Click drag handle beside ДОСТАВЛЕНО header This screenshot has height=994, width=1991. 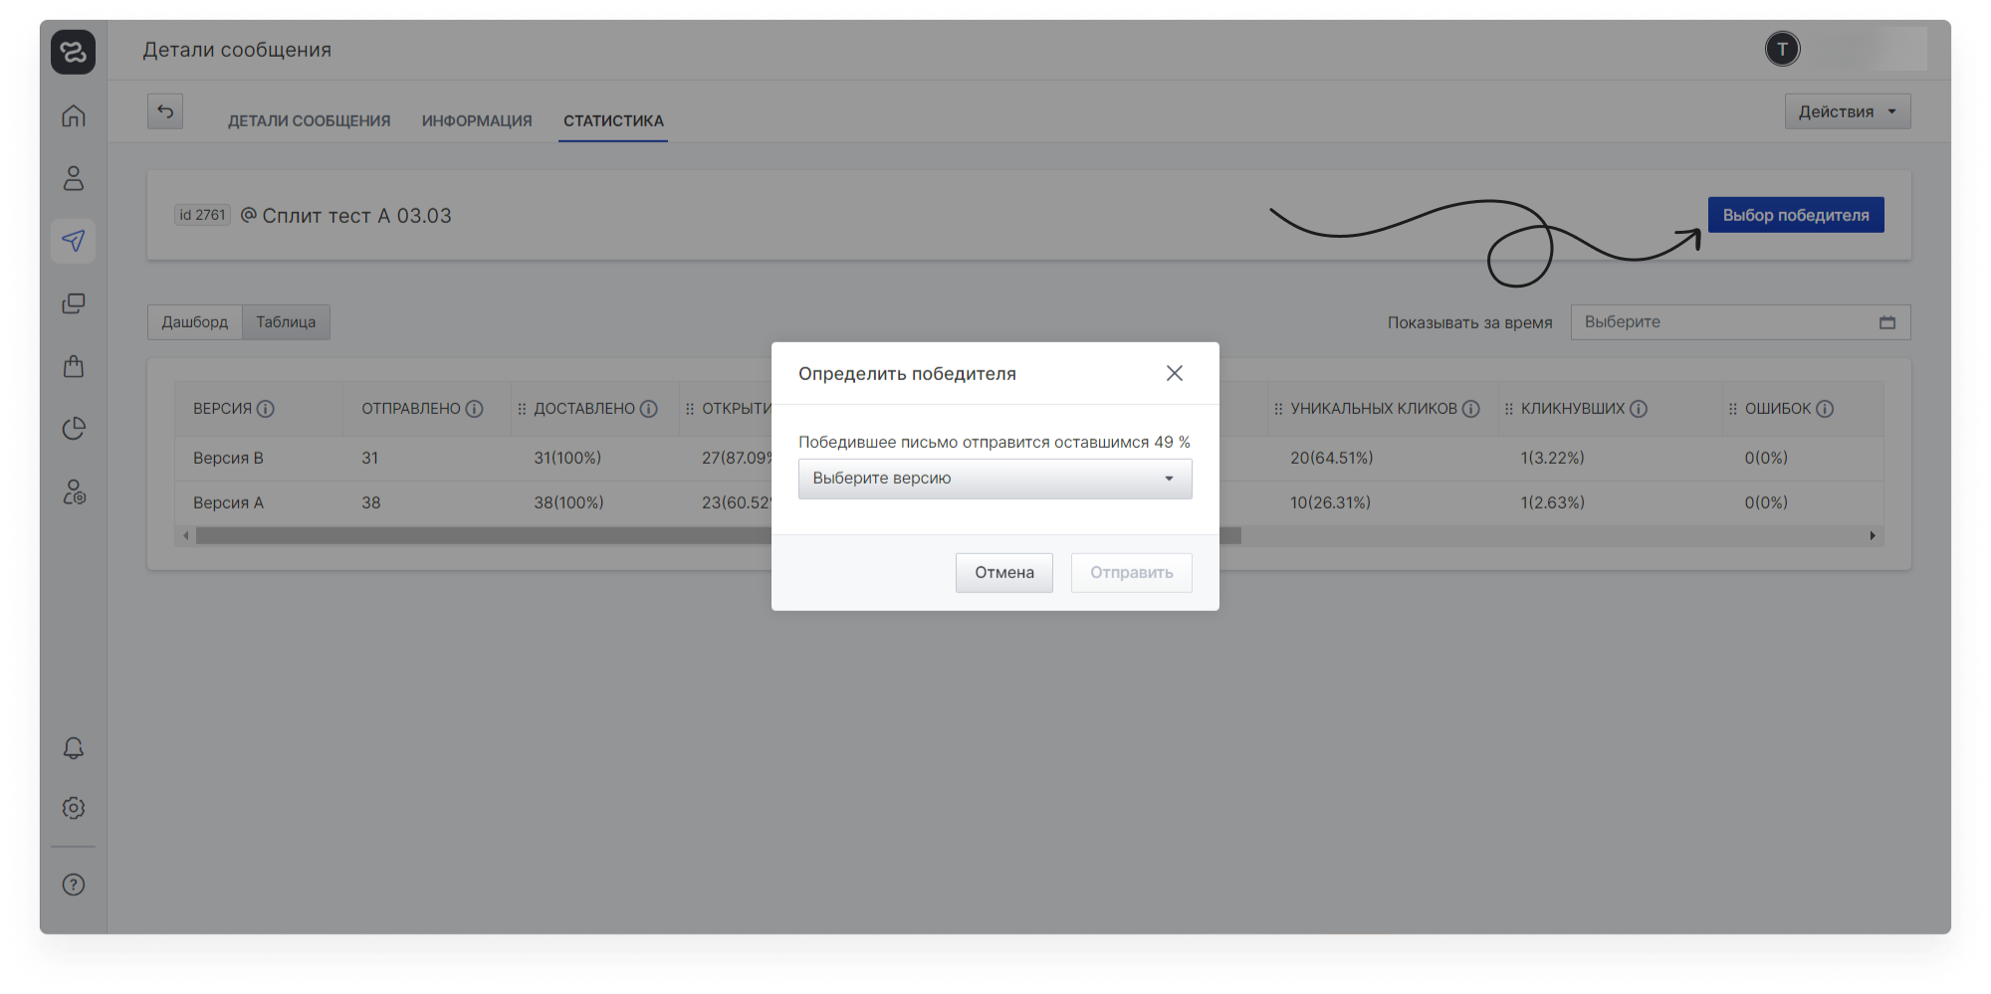pyautogui.click(x=522, y=409)
